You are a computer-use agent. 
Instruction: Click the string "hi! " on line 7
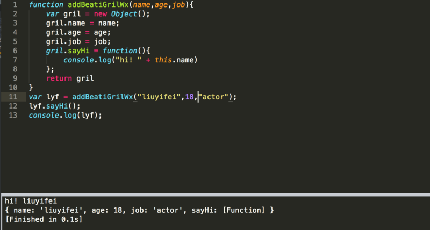[128, 60]
